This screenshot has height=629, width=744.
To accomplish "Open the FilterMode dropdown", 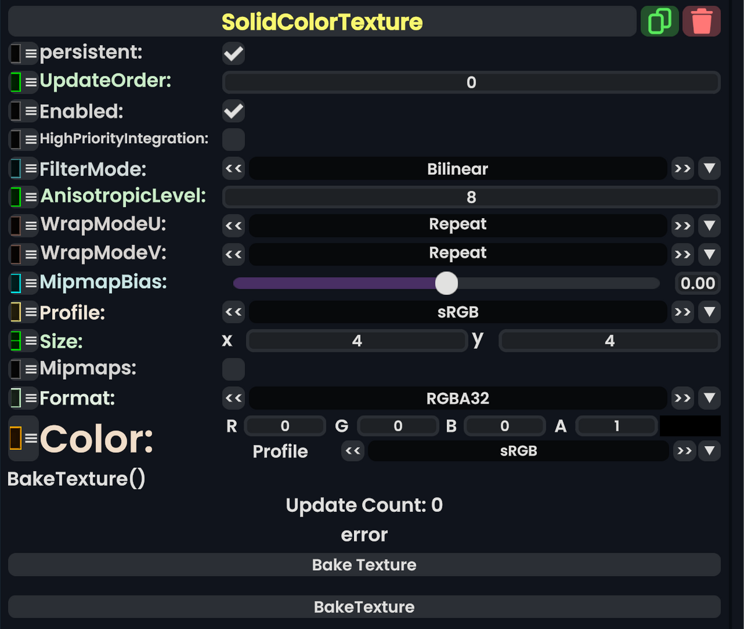I will [x=709, y=168].
